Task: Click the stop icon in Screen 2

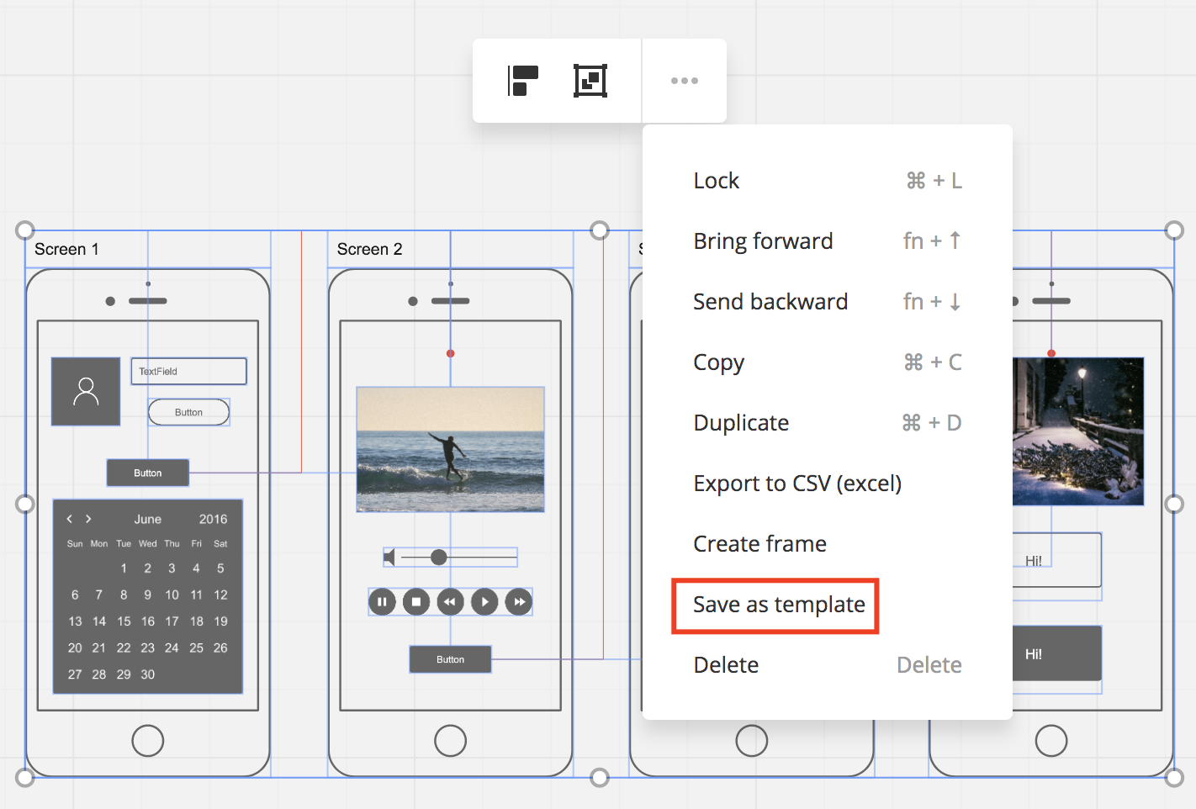Action: point(416,602)
